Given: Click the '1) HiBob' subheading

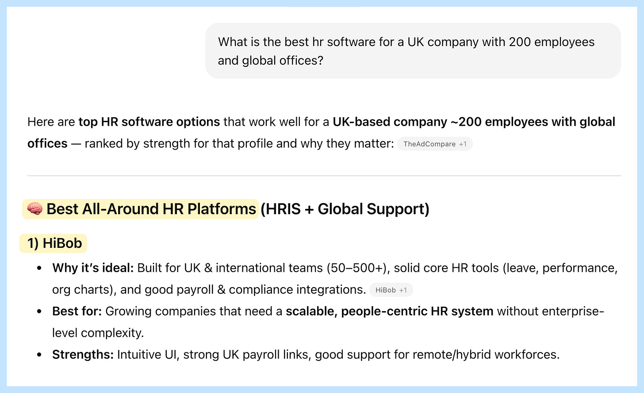Looking at the screenshot, I should coord(54,243).
